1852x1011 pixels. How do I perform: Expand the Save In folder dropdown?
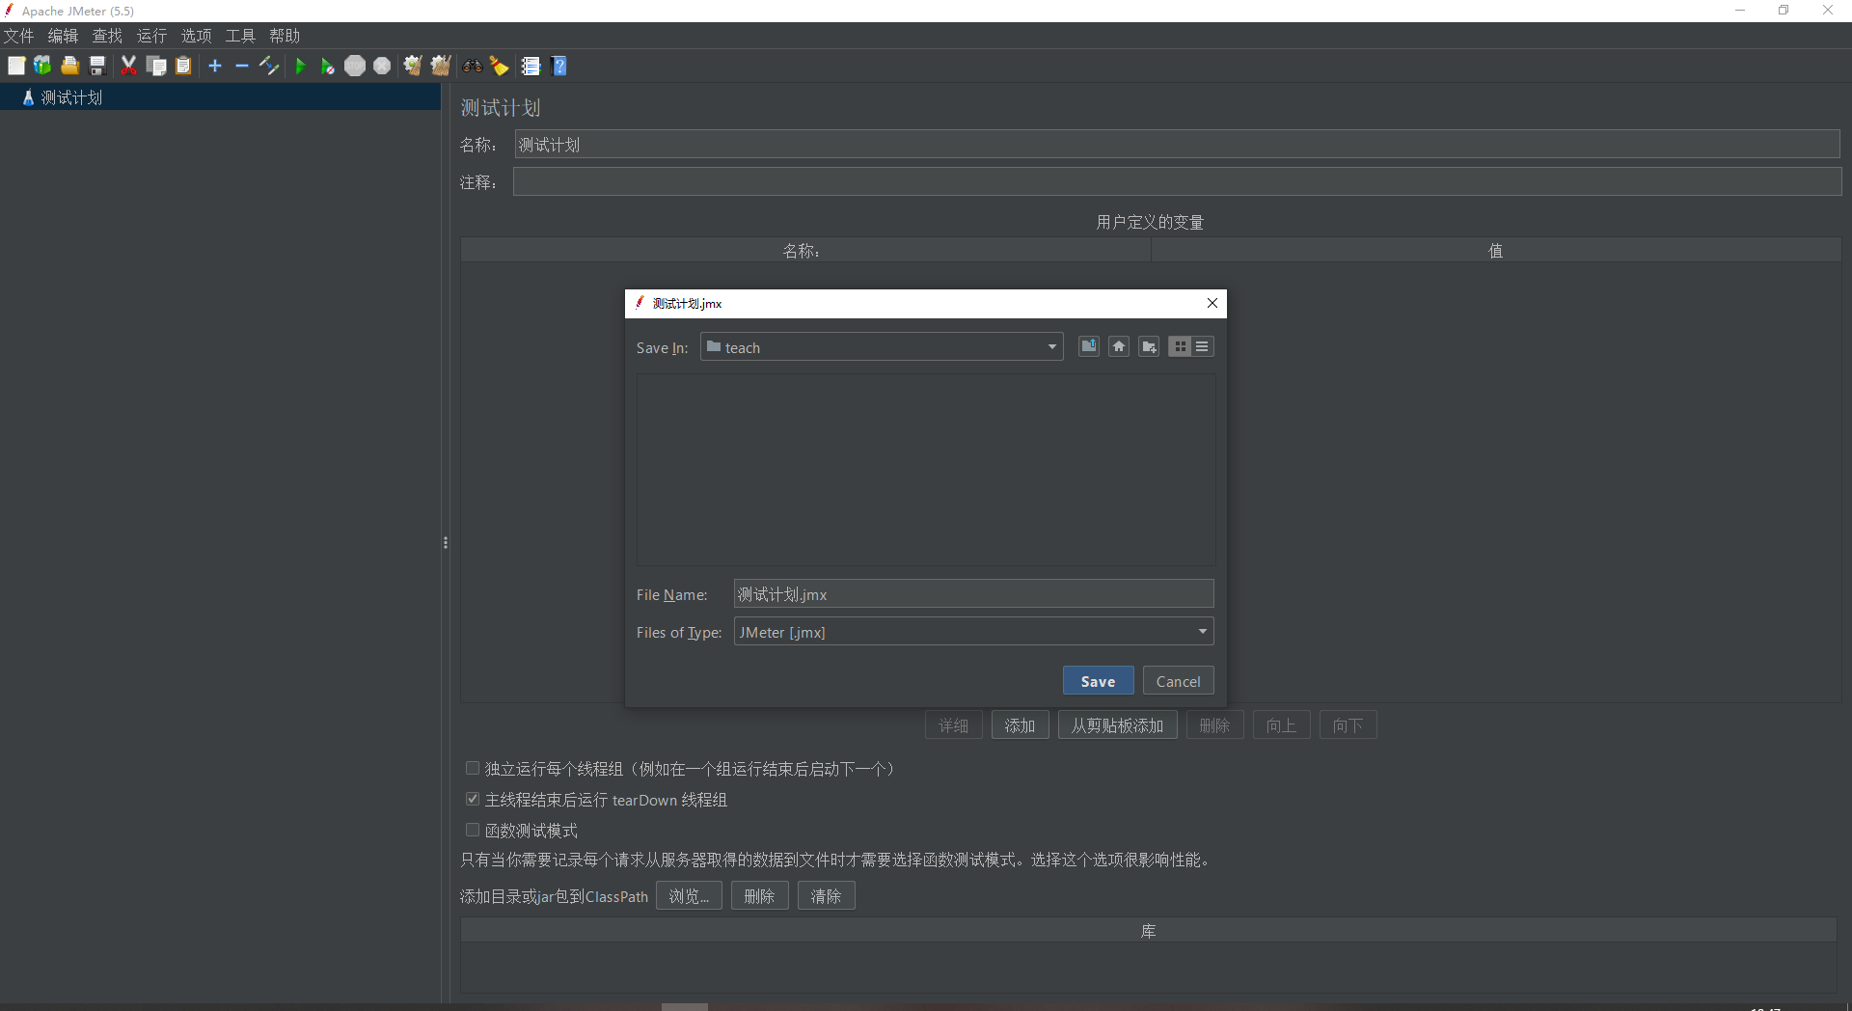point(1051,347)
